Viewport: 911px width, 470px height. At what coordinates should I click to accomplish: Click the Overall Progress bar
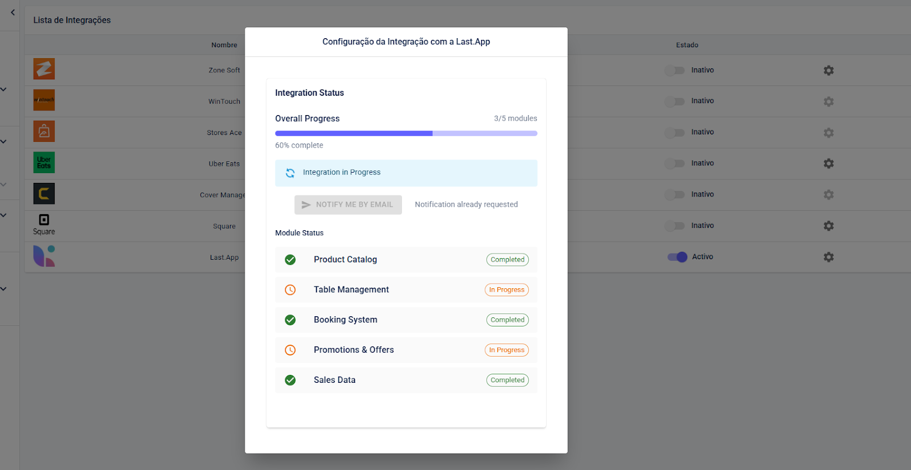click(x=406, y=133)
